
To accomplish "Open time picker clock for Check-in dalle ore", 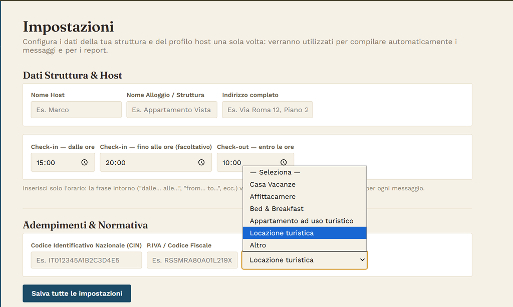I will pyautogui.click(x=84, y=162).
